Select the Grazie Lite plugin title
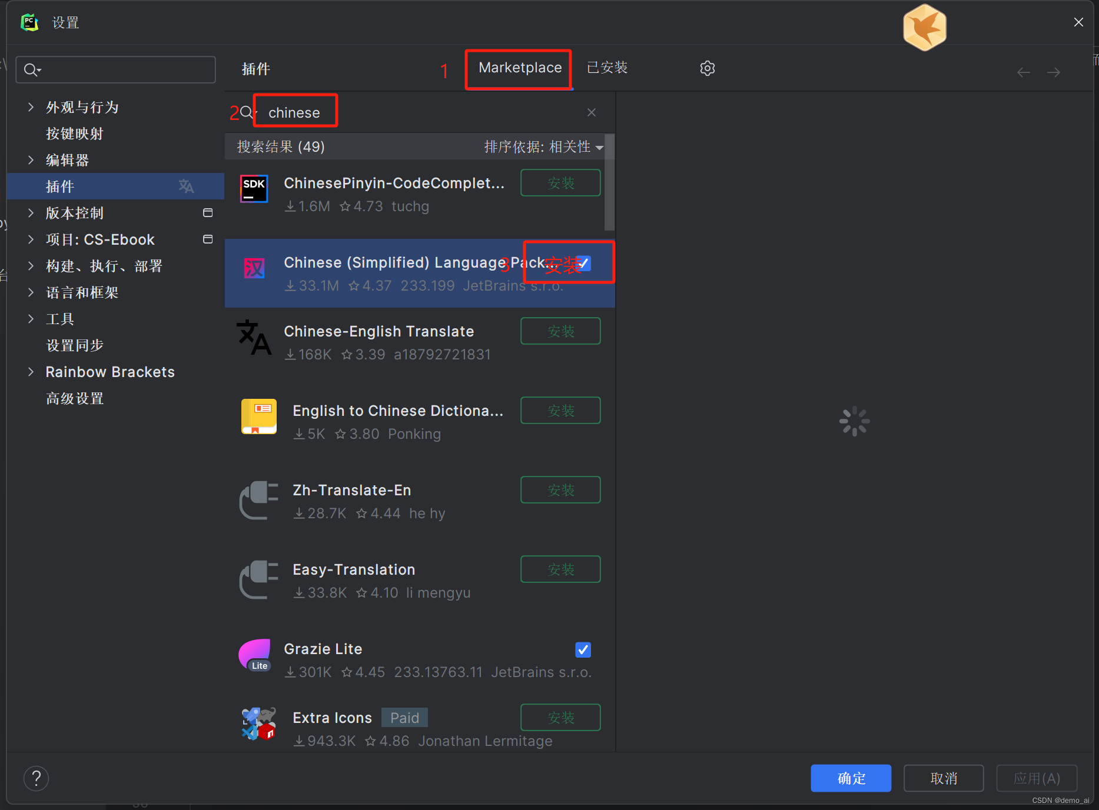Screen dimensions: 1099x810 click(x=323, y=649)
